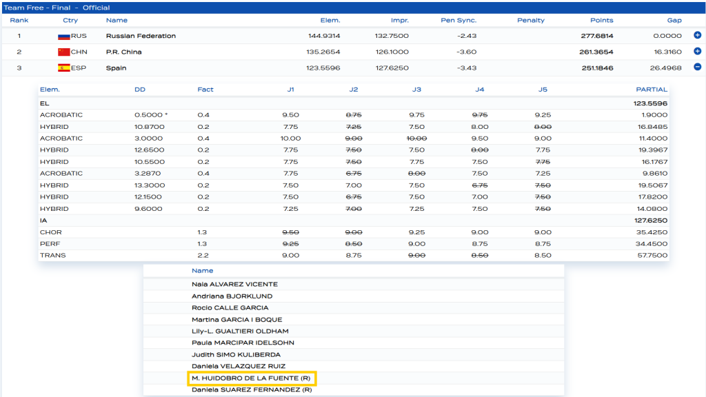The height and width of the screenshot is (397, 706).
Task: Click reserve M. HUIDOBRO DE LA FUENTE
Action: click(x=251, y=378)
